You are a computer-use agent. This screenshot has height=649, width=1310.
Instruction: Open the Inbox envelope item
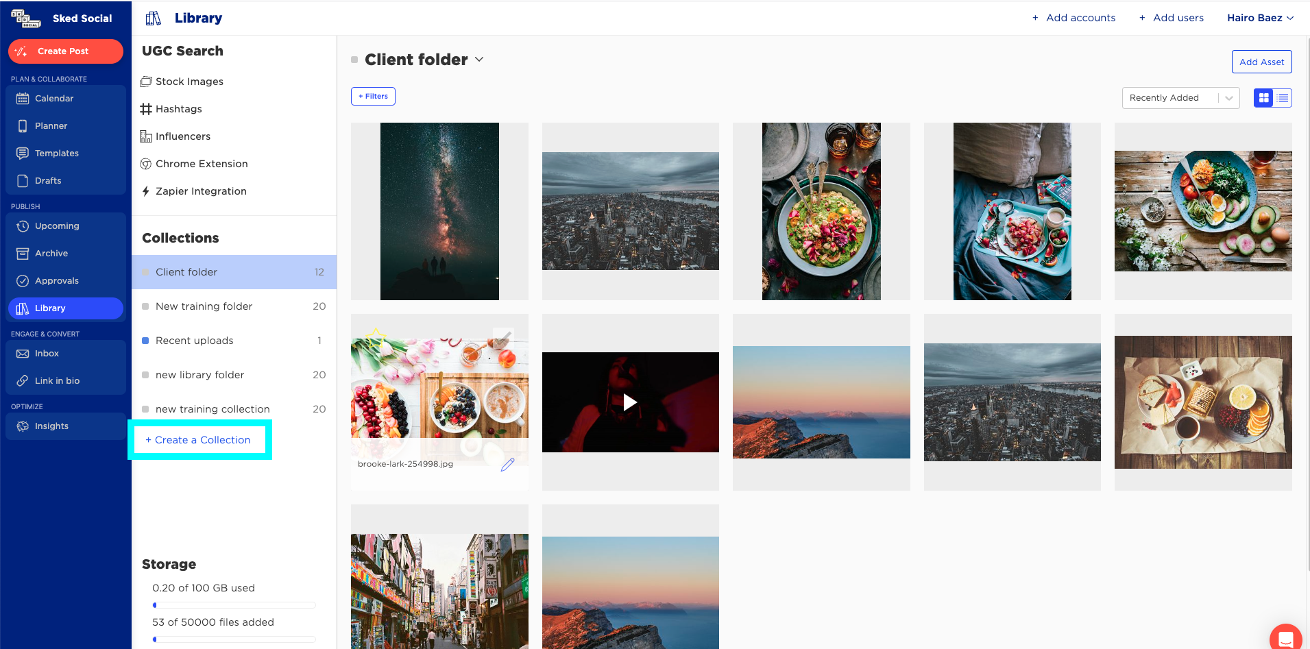(66, 354)
